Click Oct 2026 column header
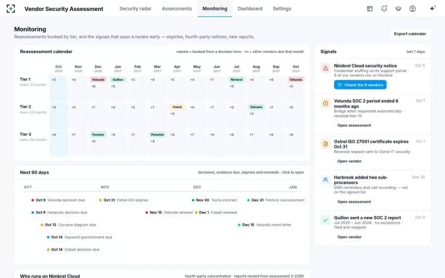445x278 pixels. (59, 69)
